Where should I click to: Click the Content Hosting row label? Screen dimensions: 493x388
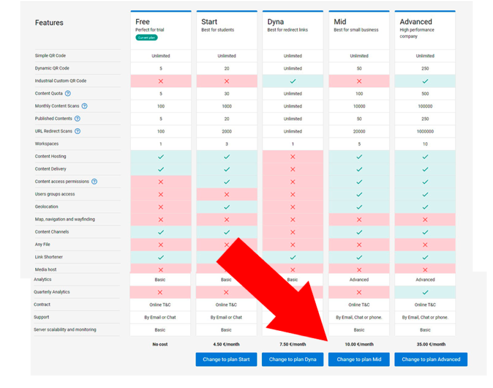click(x=50, y=156)
